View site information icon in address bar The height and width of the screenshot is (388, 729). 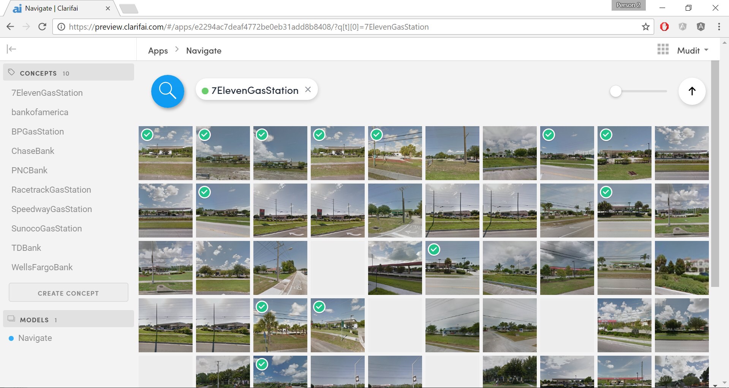[x=61, y=27]
